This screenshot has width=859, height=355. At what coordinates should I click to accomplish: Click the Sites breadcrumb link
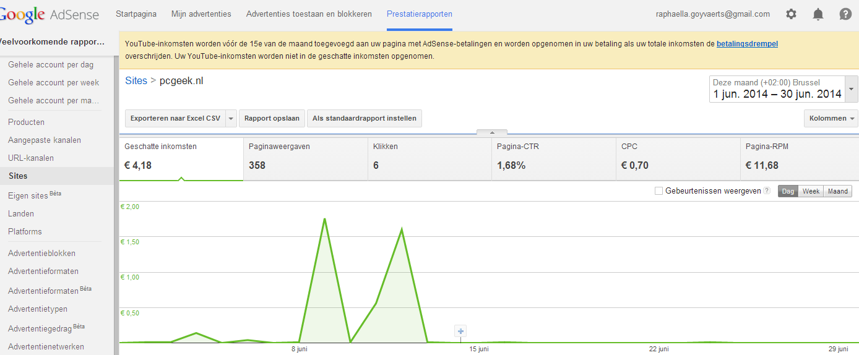click(136, 80)
